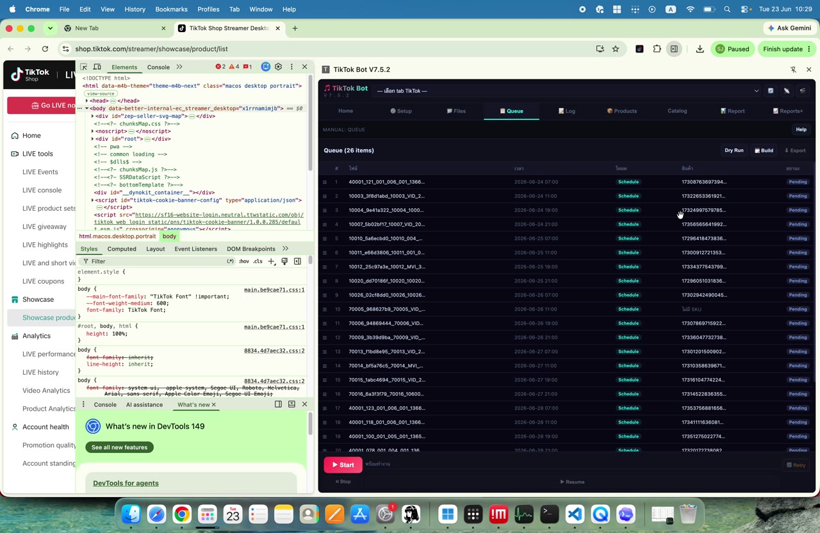Expand the div root node
The width and height of the screenshot is (820, 533).
point(93,139)
